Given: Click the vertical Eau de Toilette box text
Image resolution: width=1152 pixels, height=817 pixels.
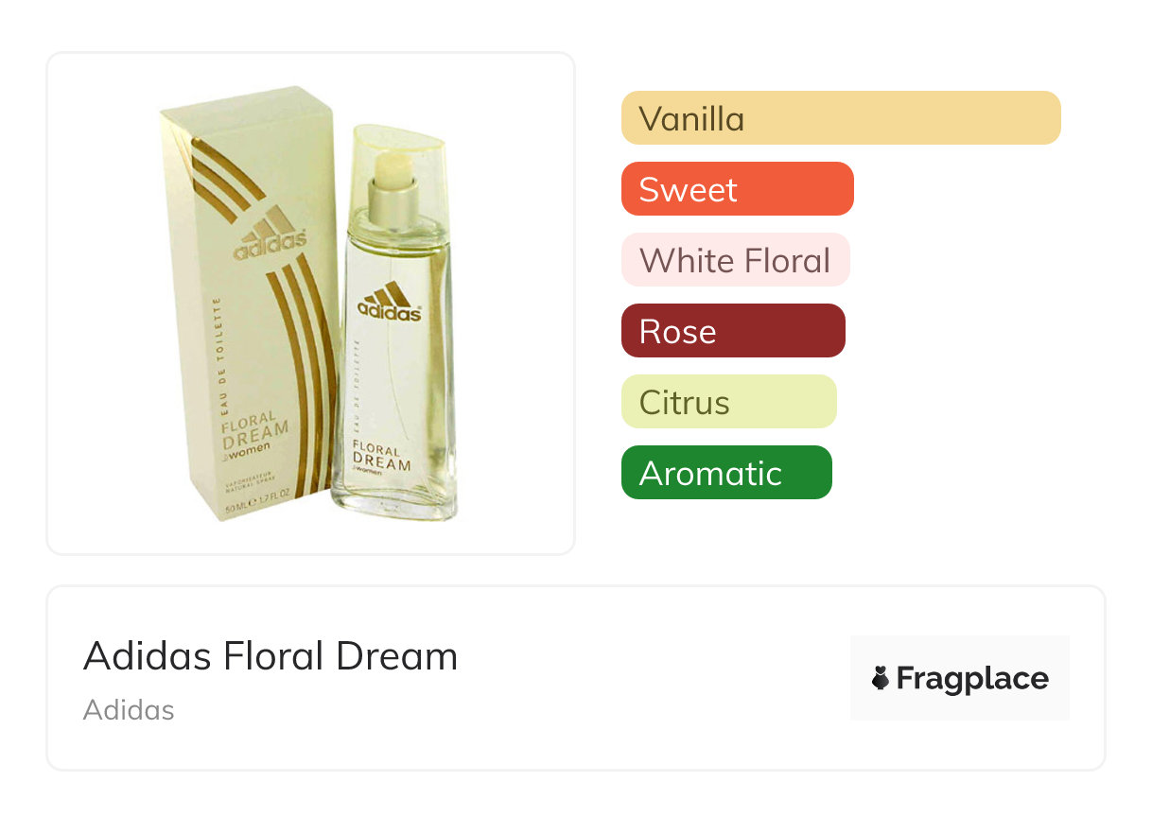Looking at the screenshot, I should [x=218, y=350].
